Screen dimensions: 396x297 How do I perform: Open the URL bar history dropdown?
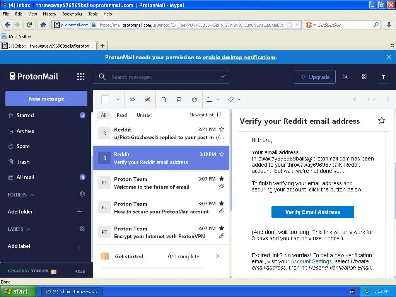[297, 25]
